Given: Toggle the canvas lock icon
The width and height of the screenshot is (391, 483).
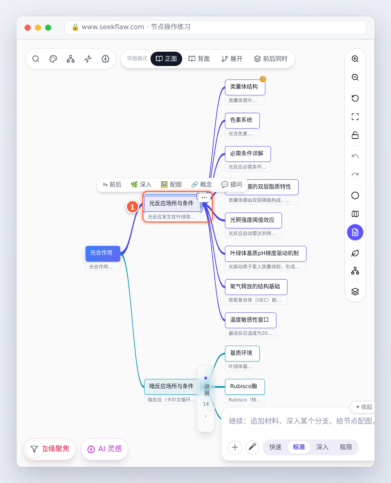Looking at the screenshot, I should coord(355,135).
